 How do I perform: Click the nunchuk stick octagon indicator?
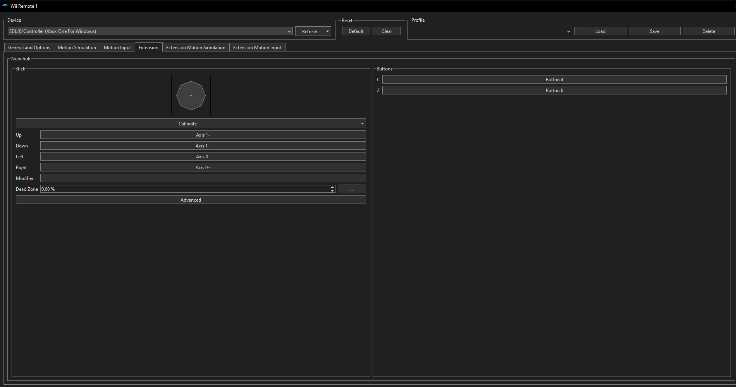[x=191, y=96]
